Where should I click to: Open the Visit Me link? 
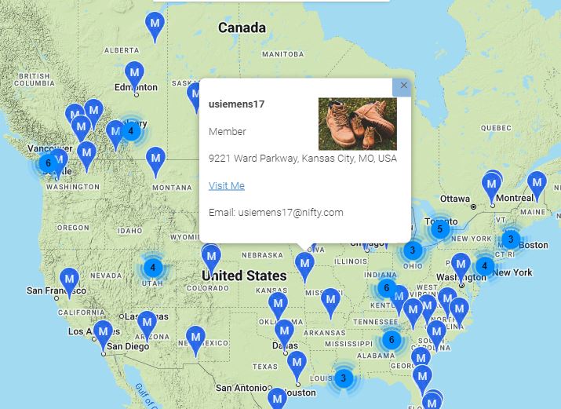coord(226,185)
